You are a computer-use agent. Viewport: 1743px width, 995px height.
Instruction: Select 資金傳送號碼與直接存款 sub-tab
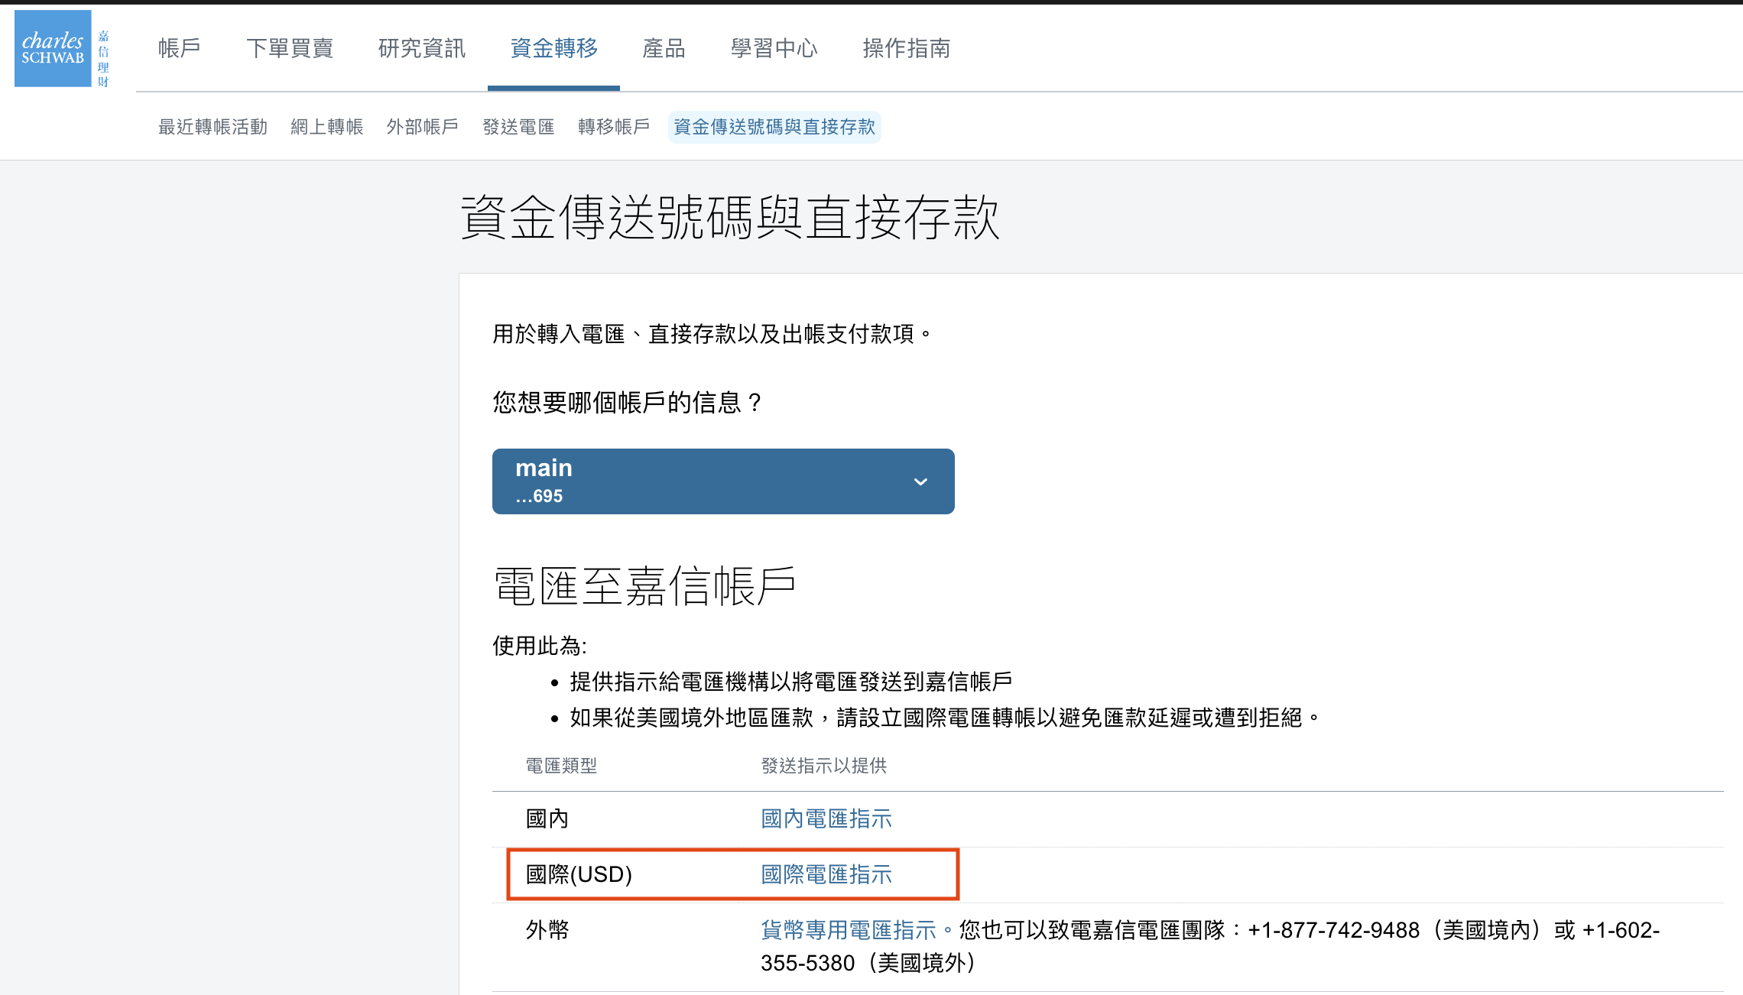point(774,127)
